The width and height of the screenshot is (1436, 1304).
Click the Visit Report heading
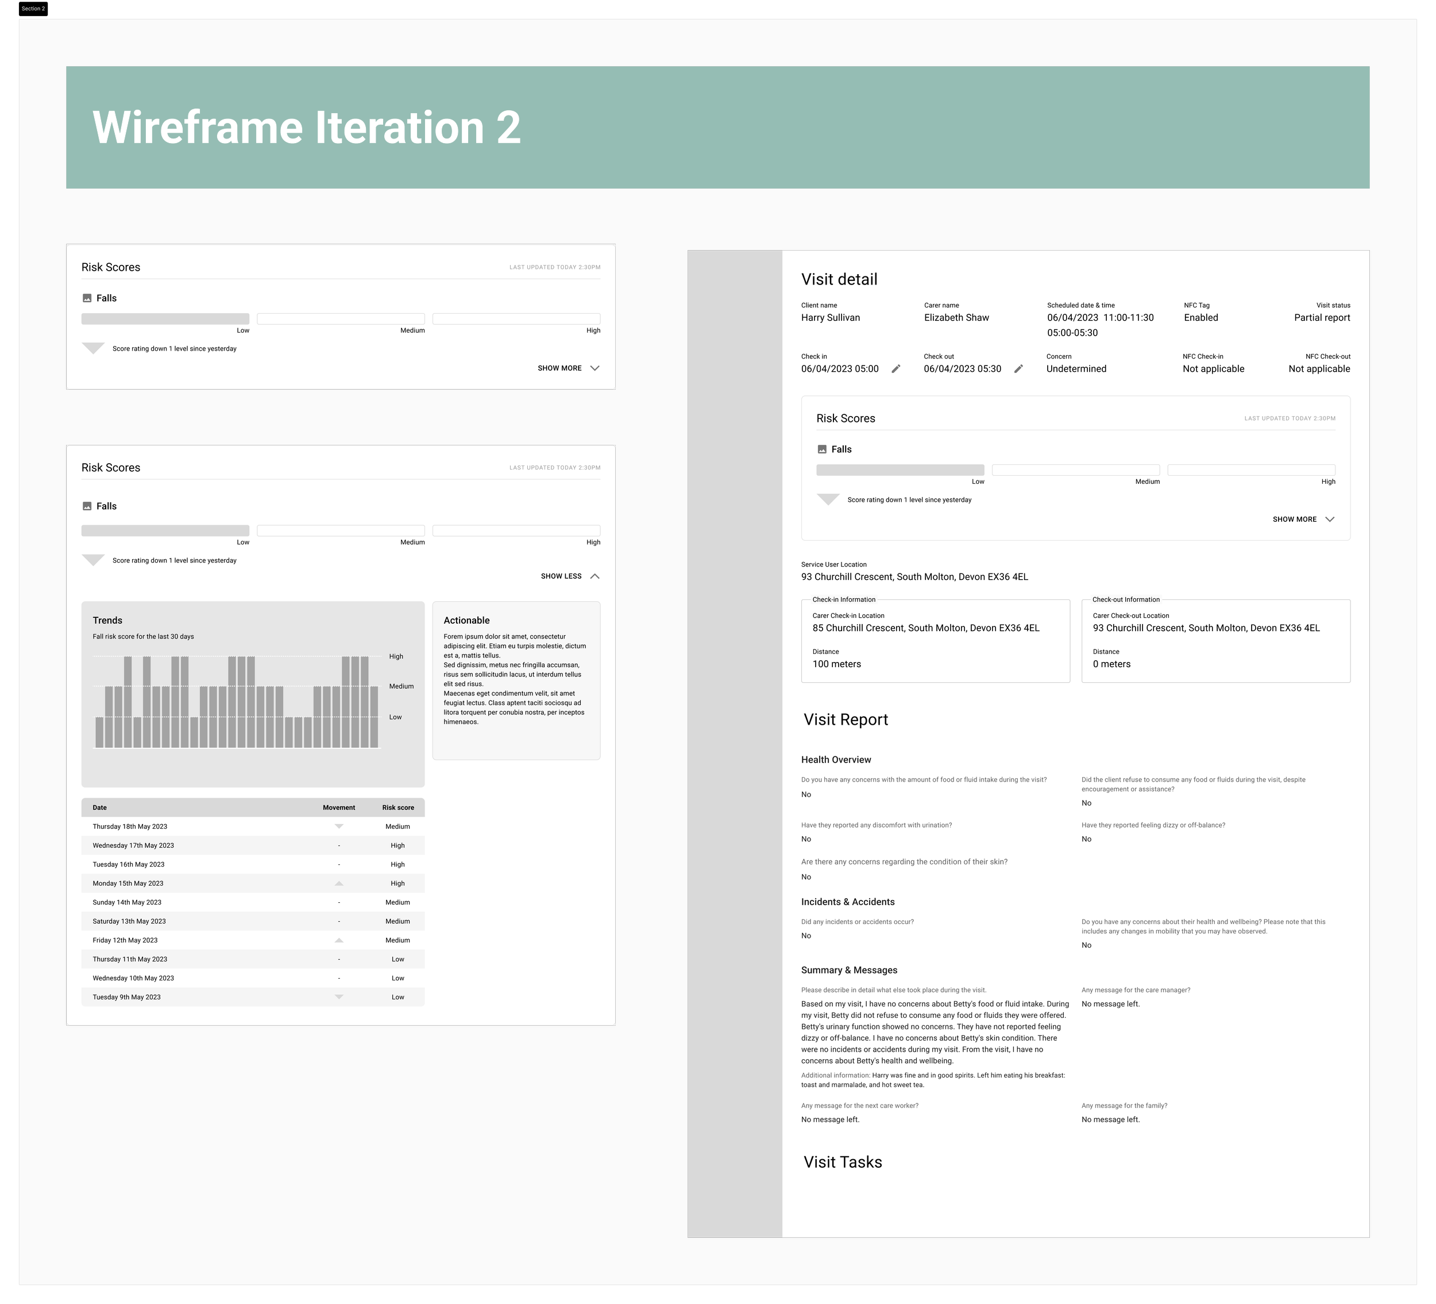point(846,719)
